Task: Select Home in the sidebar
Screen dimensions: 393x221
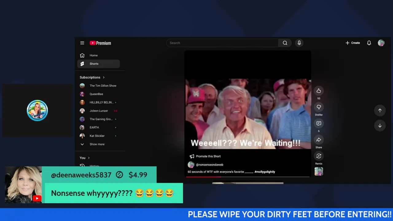Action: (x=98, y=56)
